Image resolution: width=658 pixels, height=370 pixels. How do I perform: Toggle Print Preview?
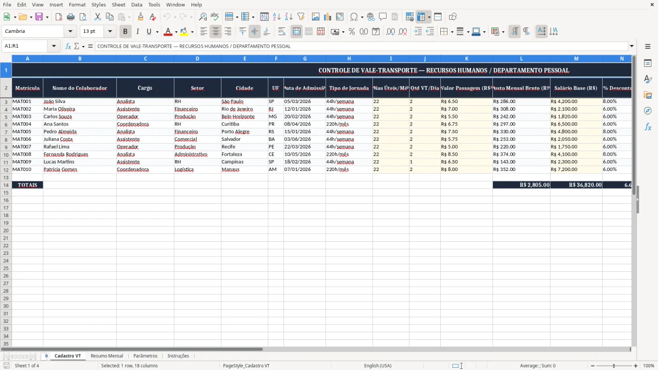coord(83,17)
